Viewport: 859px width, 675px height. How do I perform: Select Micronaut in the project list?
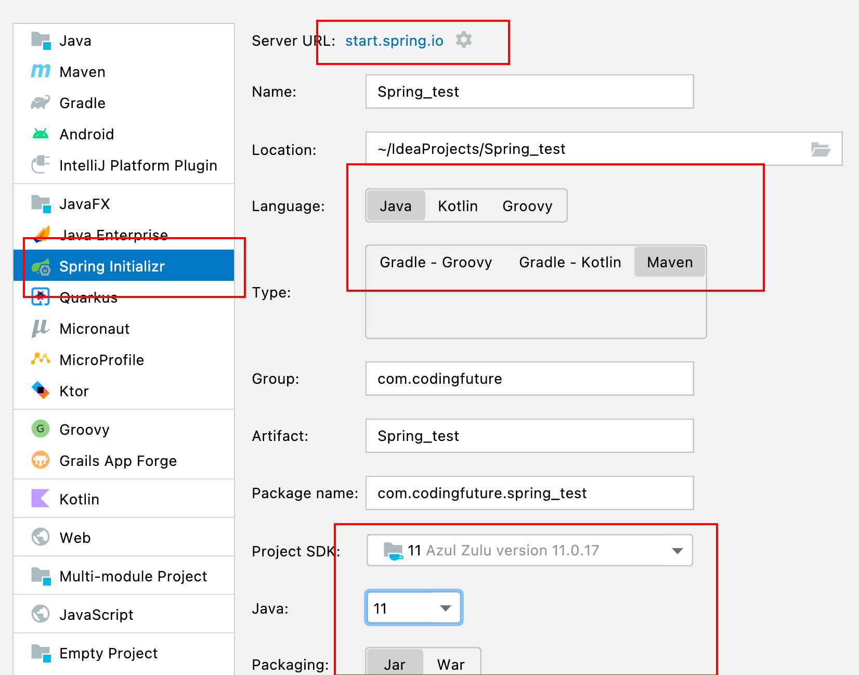[x=124, y=328]
